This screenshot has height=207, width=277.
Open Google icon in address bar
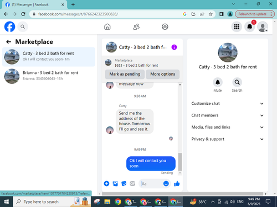point(184,14)
